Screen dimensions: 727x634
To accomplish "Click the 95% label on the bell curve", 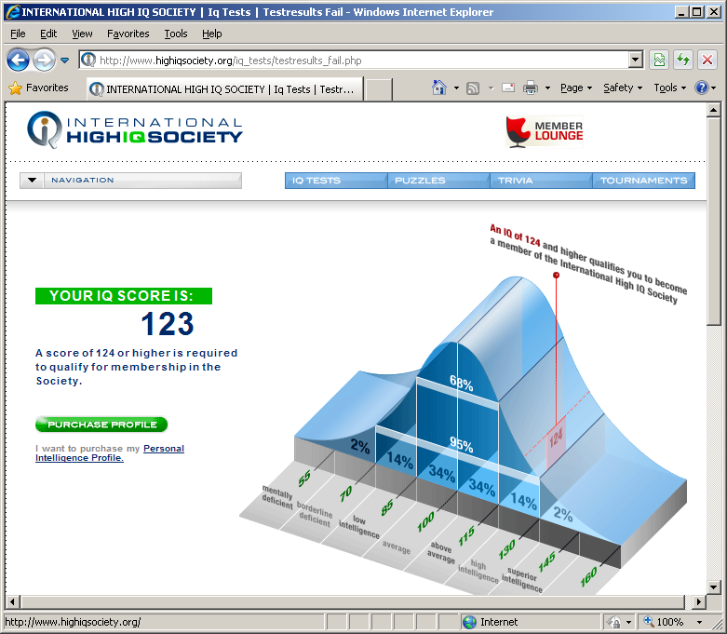I will (x=462, y=444).
